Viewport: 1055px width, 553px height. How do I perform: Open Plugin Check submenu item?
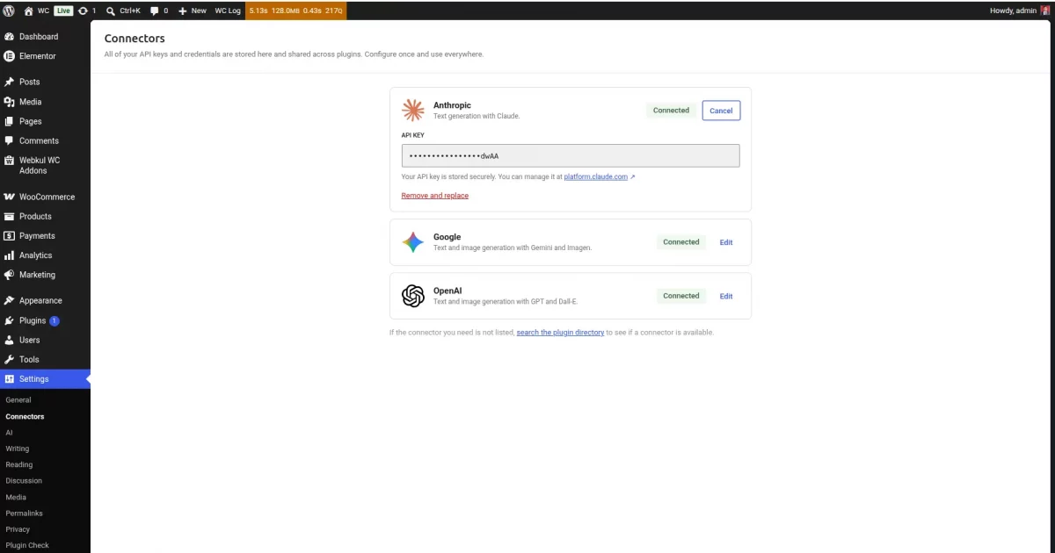point(27,545)
